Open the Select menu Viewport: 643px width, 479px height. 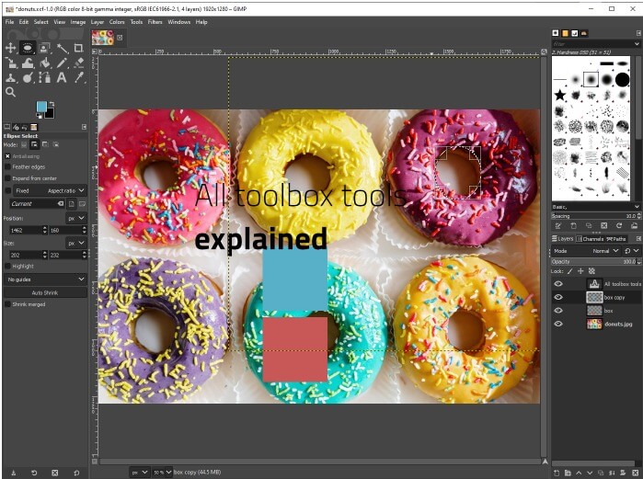tap(41, 22)
